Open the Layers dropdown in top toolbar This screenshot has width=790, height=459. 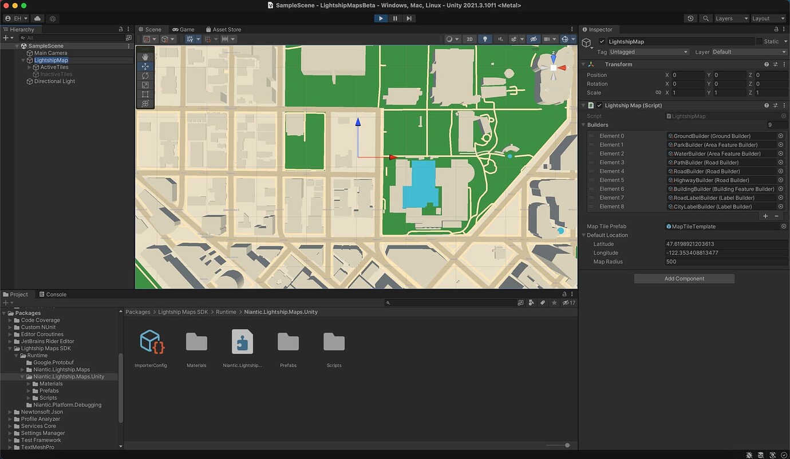click(x=732, y=18)
